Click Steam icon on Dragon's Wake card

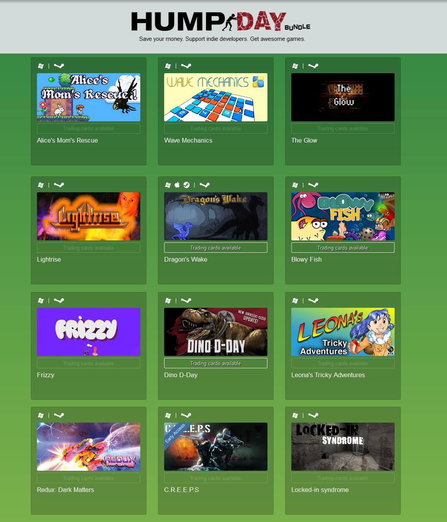point(205,185)
